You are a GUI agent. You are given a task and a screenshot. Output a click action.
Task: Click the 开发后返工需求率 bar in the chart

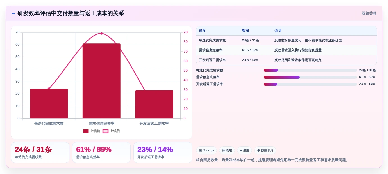[x=154, y=104]
